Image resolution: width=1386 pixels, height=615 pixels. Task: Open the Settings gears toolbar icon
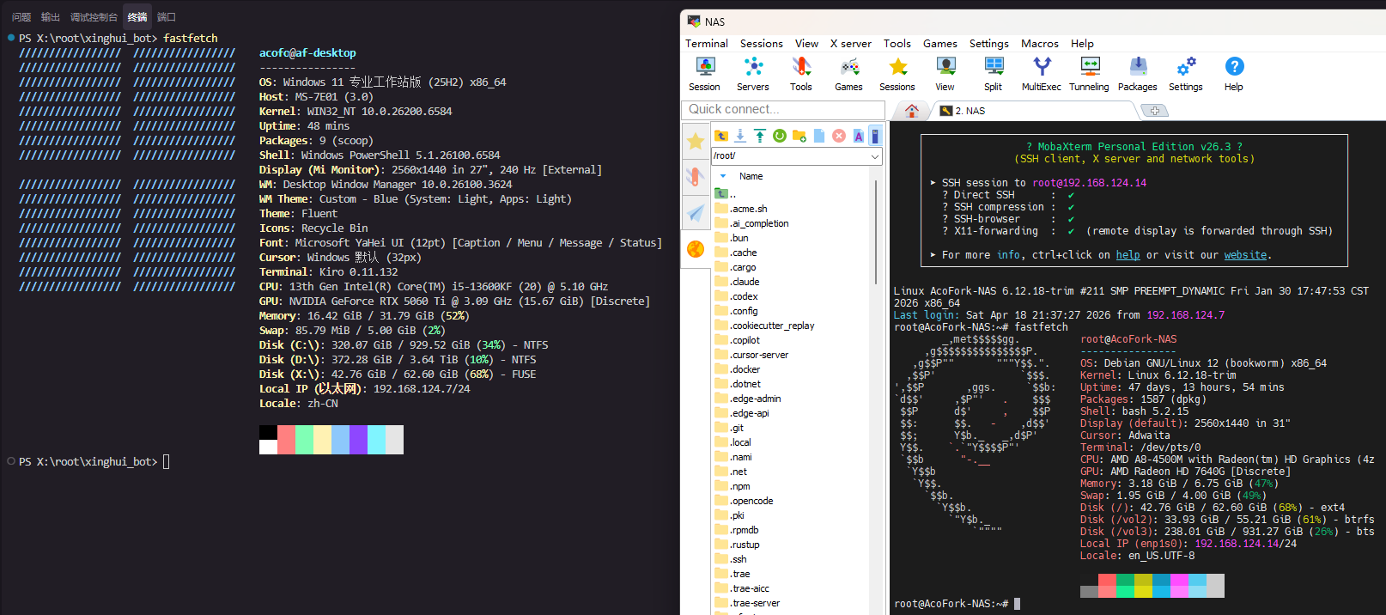coord(1186,74)
